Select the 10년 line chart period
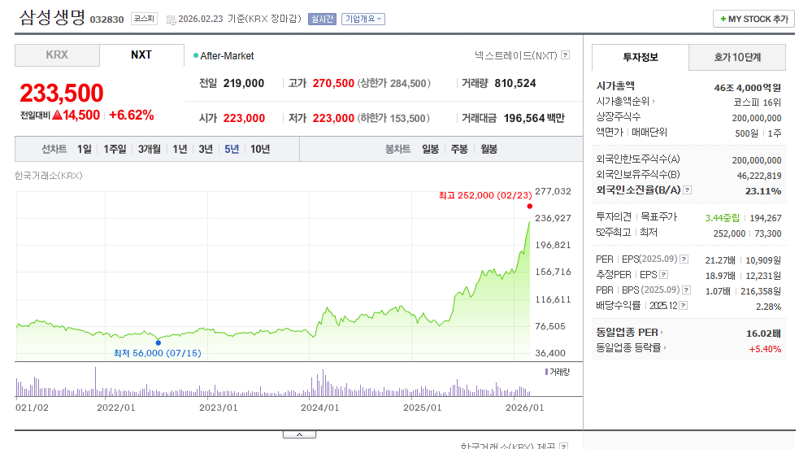 tap(260, 150)
